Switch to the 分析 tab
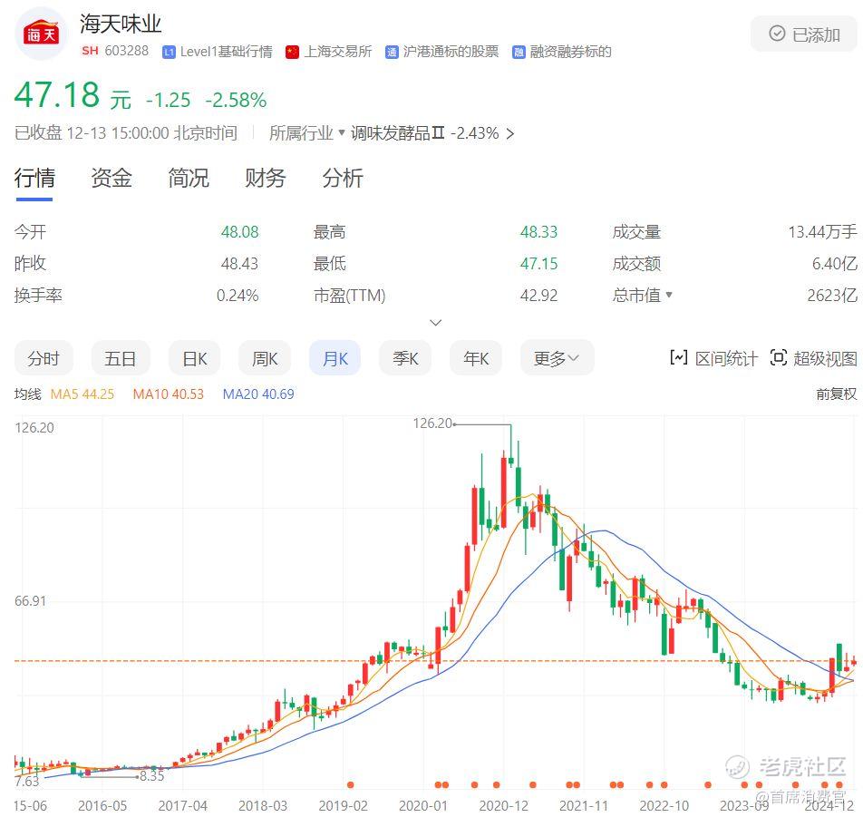The image size is (863, 817). pyautogui.click(x=343, y=179)
